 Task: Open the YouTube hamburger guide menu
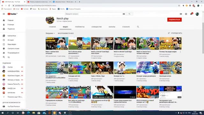click(x=4, y=14)
